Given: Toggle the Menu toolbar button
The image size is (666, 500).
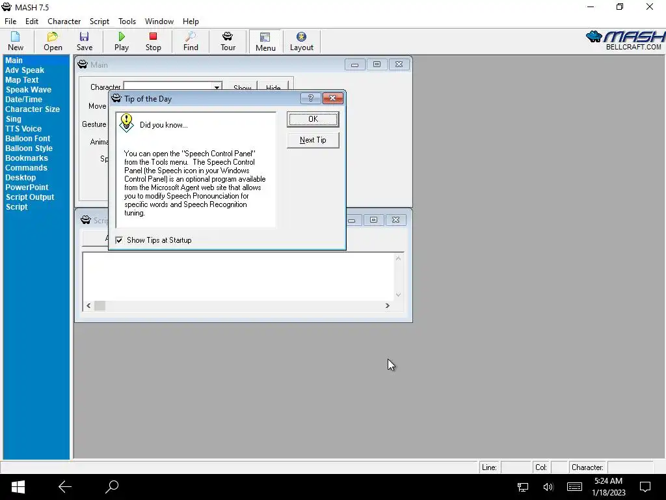Looking at the screenshot, I should 265,42.
